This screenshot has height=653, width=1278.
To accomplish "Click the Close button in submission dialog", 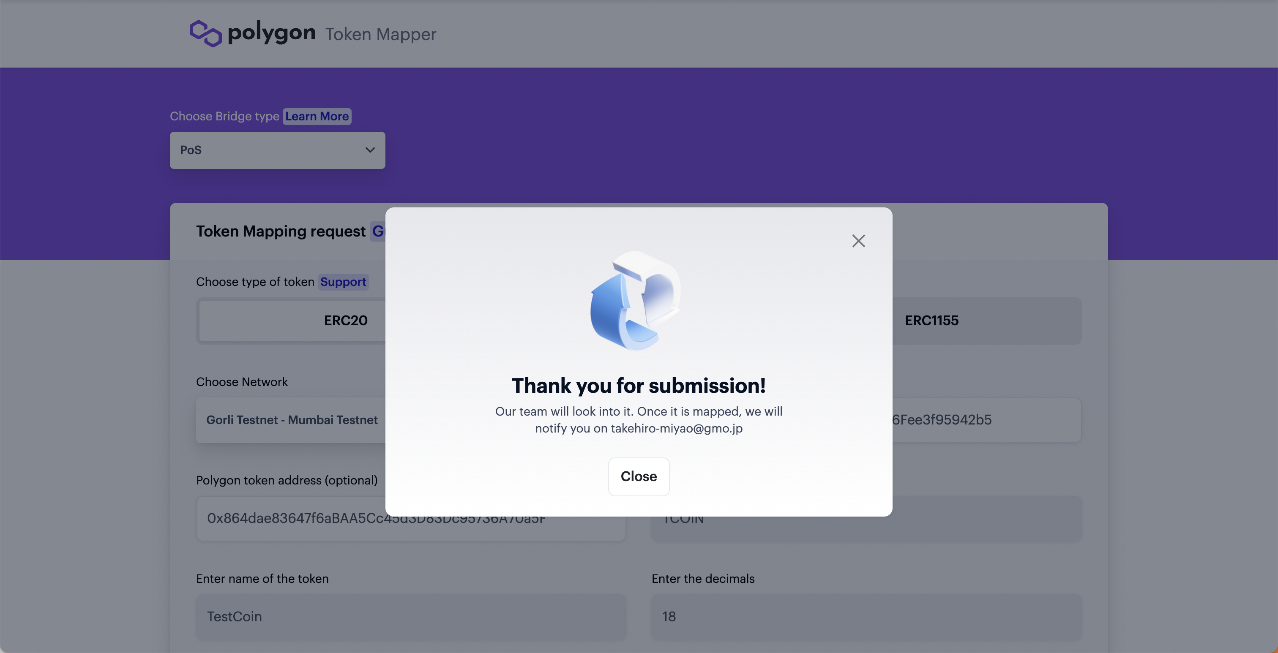I will (639, 476).
